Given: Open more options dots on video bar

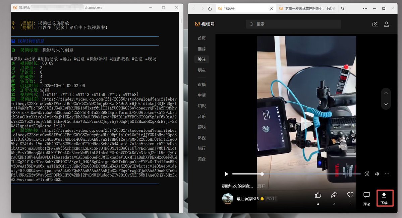Looking at the screenshot, I should pos(387,174).
